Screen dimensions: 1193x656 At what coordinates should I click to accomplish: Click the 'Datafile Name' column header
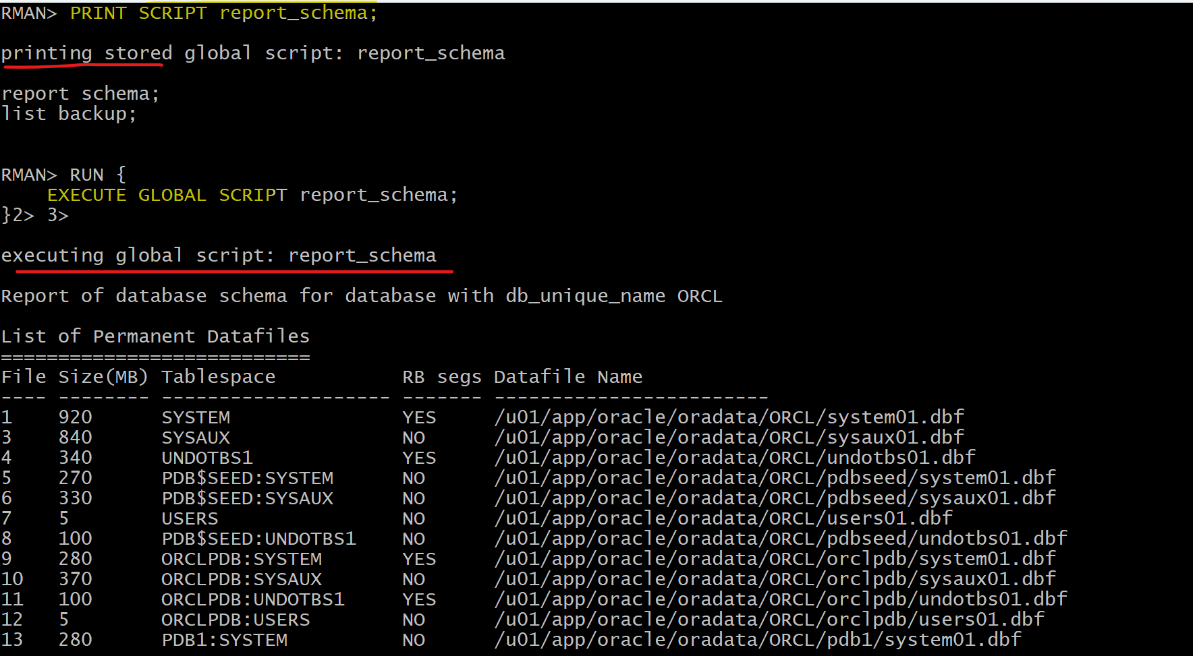click(x=568, y=377)
